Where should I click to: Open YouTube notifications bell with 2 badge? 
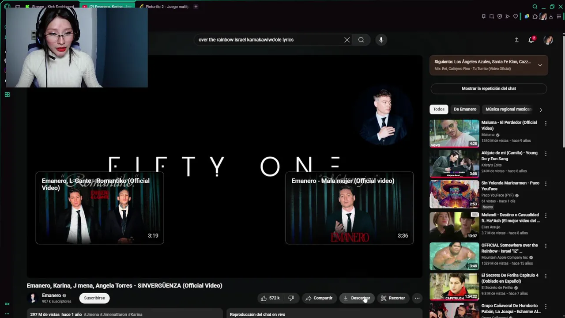point(531,40)
